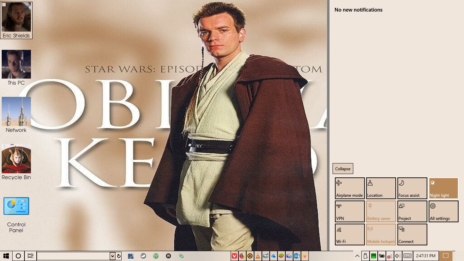Toggle the Wi-Fi quick action tile
The width and height of the screenshot is (464, 261).
tap(350, 234)
